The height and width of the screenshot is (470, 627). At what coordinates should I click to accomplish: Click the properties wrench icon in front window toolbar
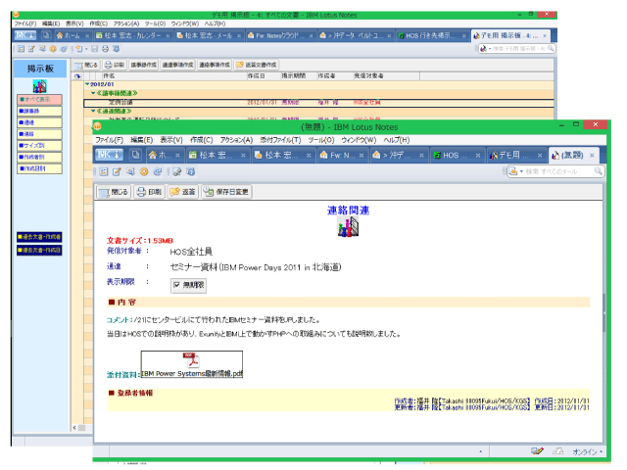(177, 172)
